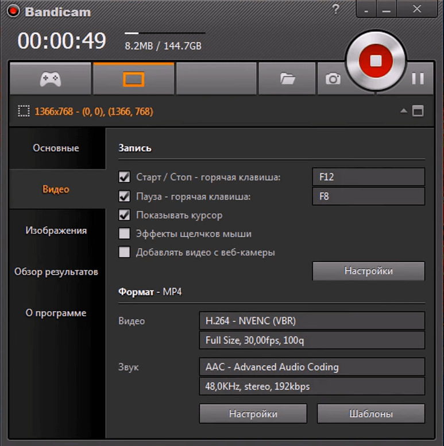Take screenshot with camera icon
Image resolution: width=444 pixels, height=446 pixels.
(333, 79)
